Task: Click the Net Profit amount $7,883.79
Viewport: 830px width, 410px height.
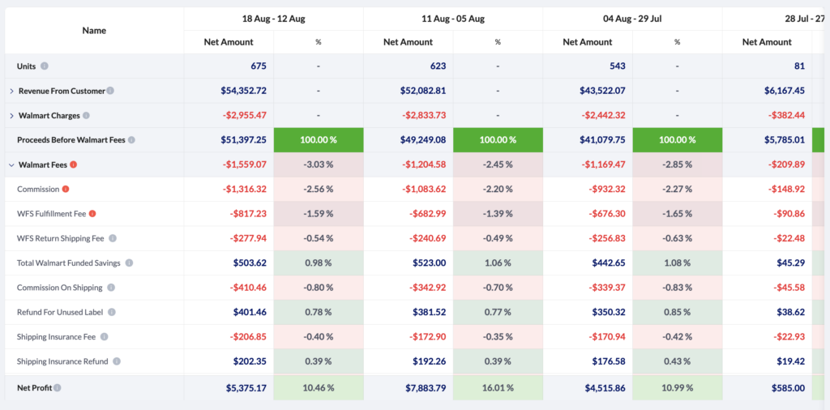Action: coord(425,388)
